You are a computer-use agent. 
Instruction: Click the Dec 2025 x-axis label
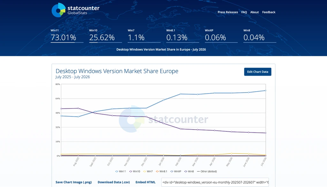pos(144,161)
